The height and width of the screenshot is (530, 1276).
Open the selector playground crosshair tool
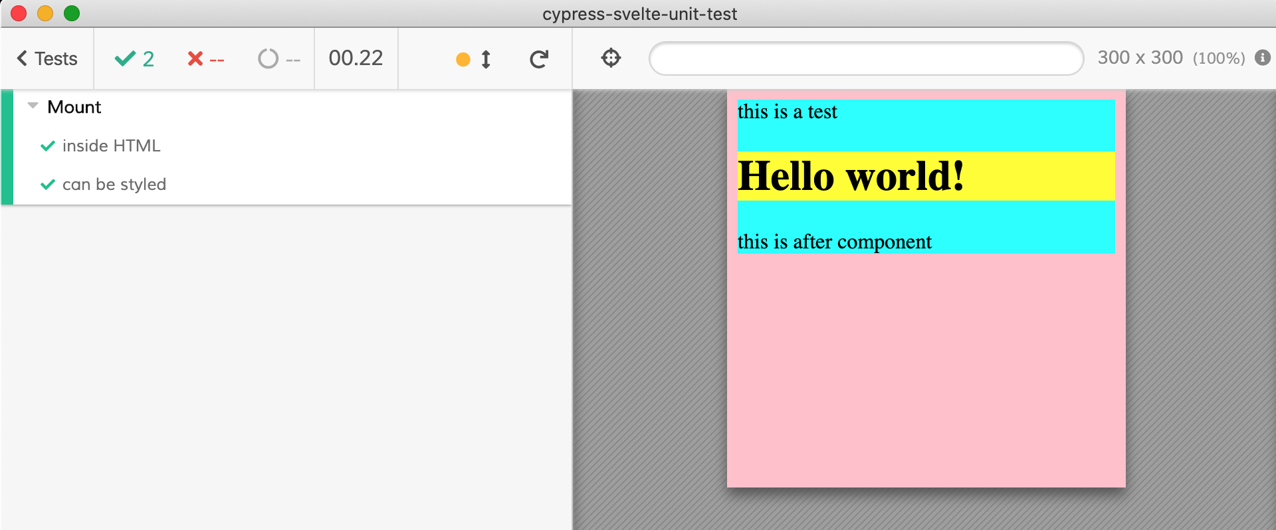[611, 58]
